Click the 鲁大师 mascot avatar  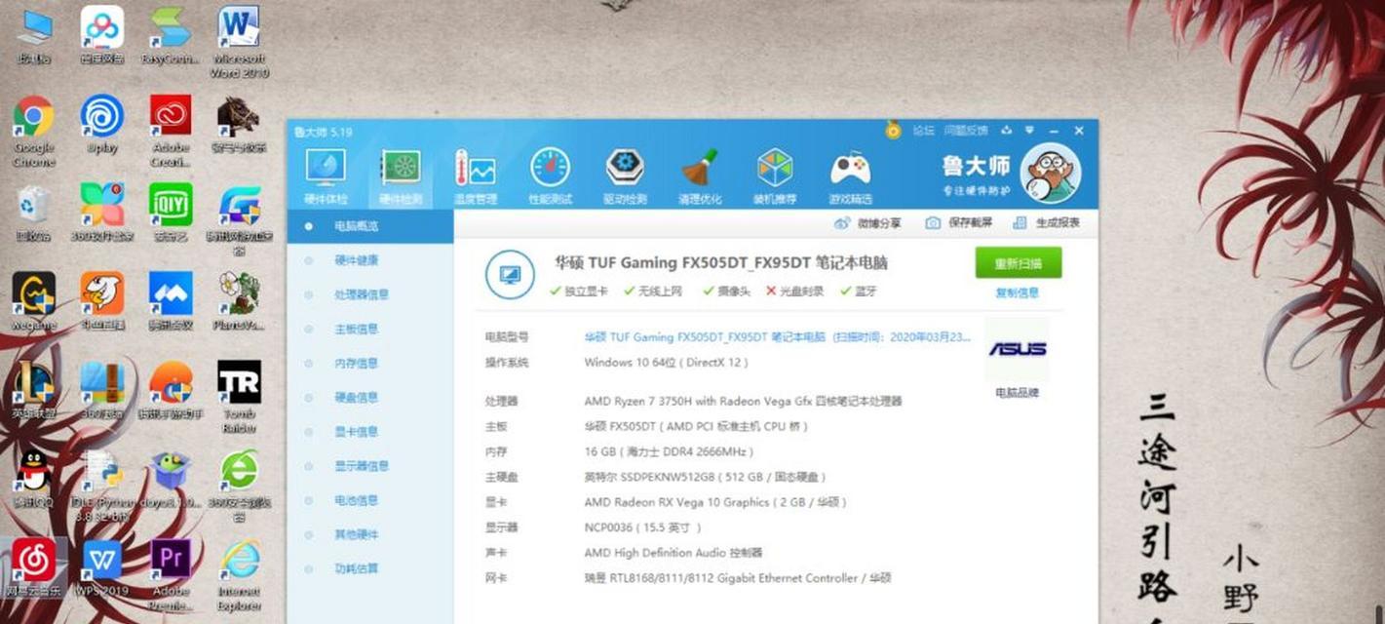[x=1050, y=173]
